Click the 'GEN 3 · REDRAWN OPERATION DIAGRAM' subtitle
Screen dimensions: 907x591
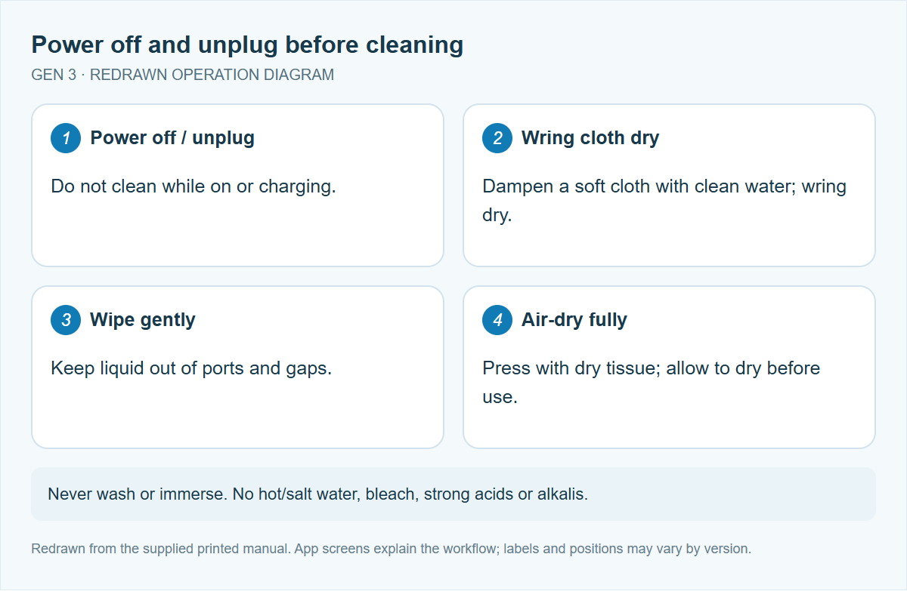[182, 75]
